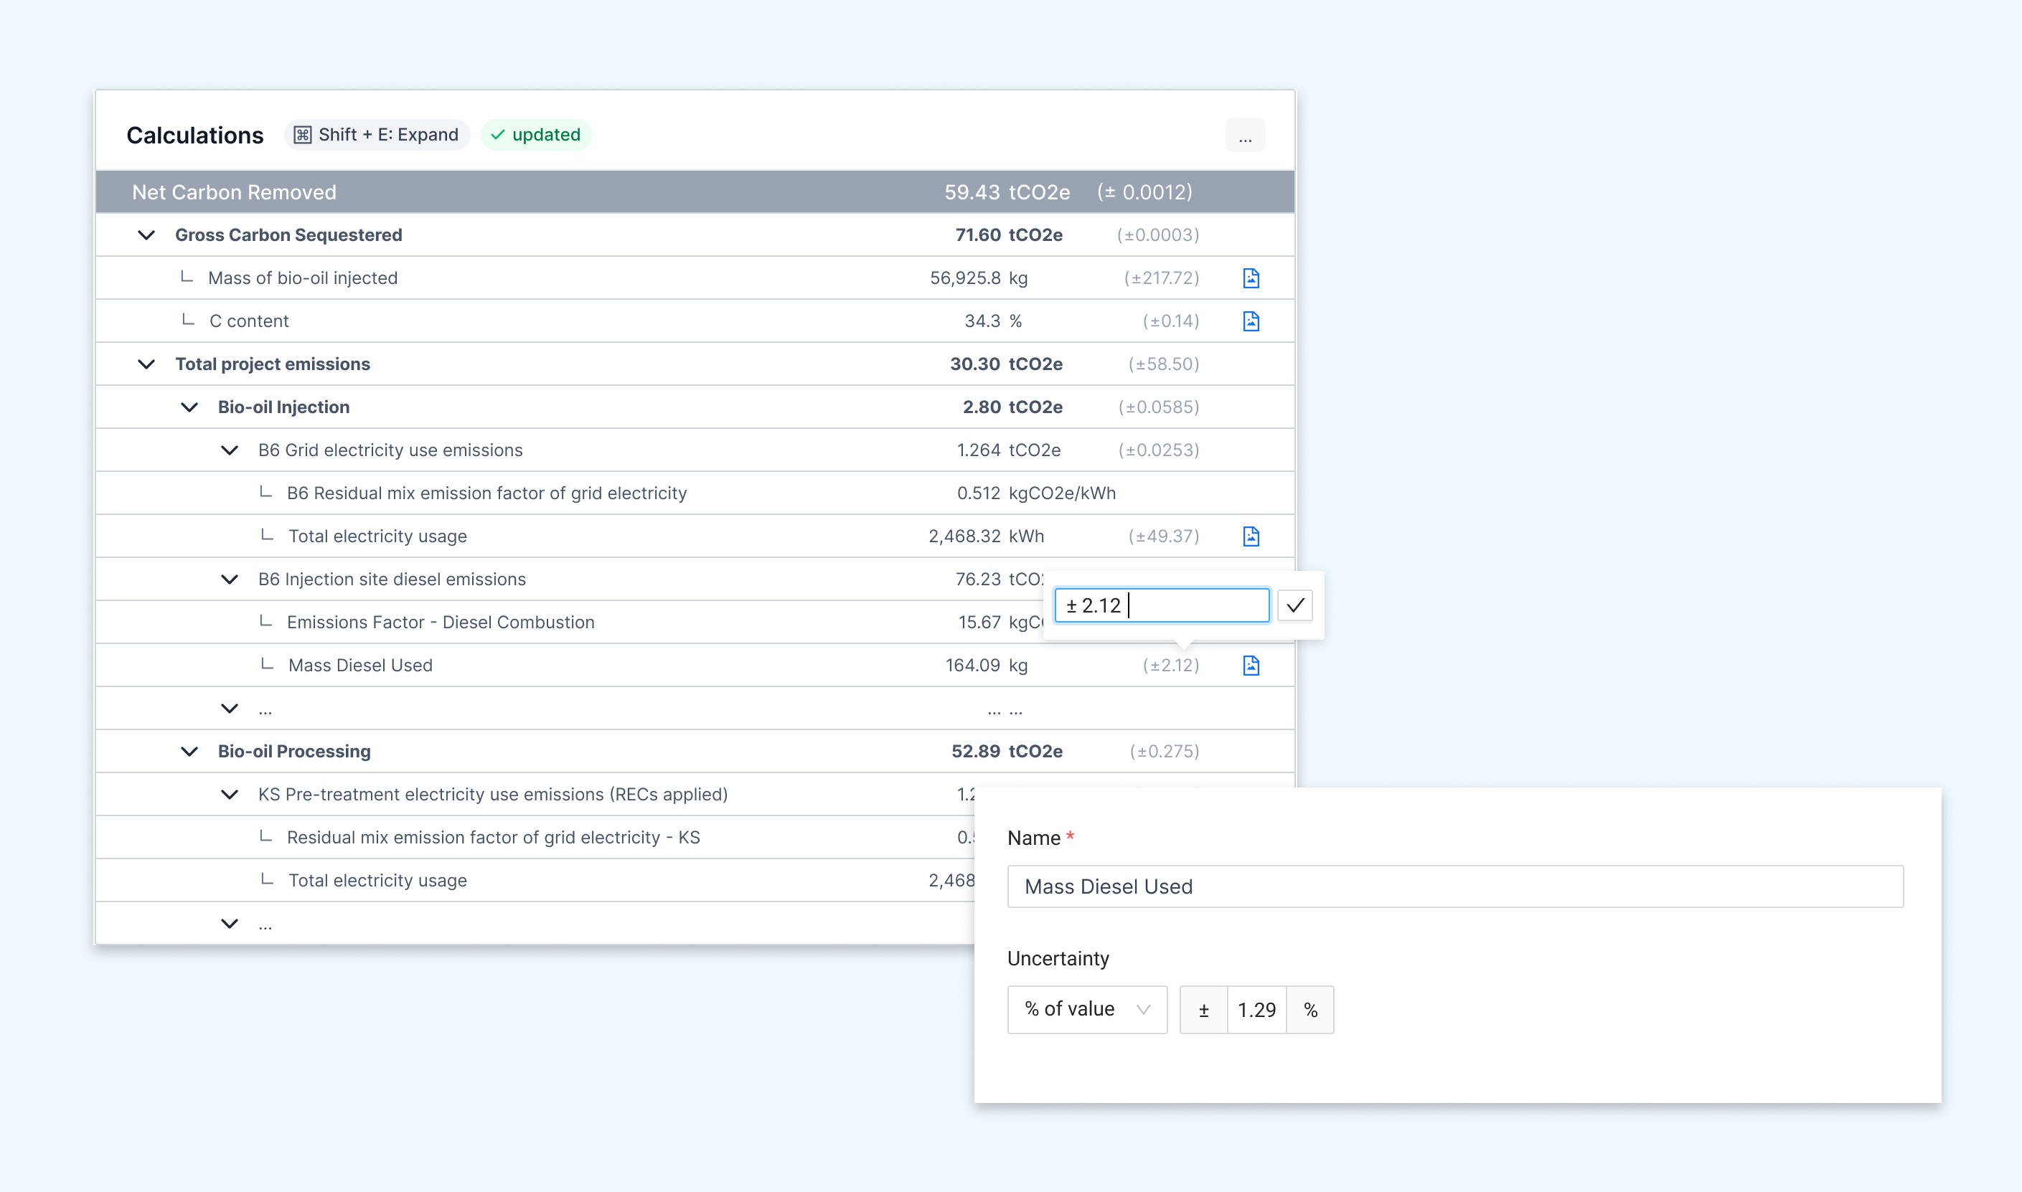This screenshot has width=2022, height=1192.
Task: Collapse the Bio-oil Processing group
Action: 189,752
